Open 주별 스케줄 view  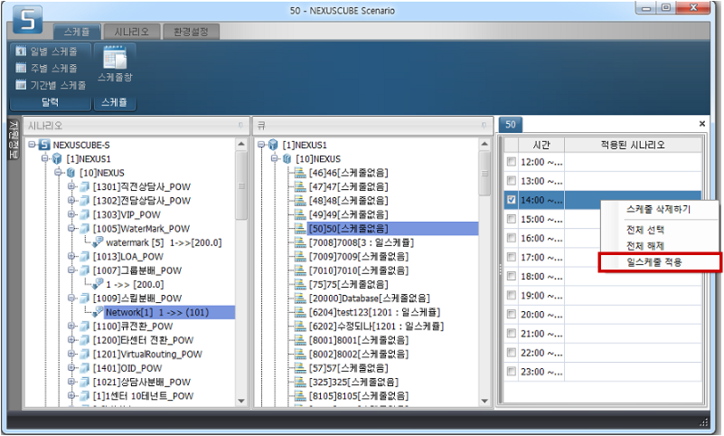click(47, 68)
